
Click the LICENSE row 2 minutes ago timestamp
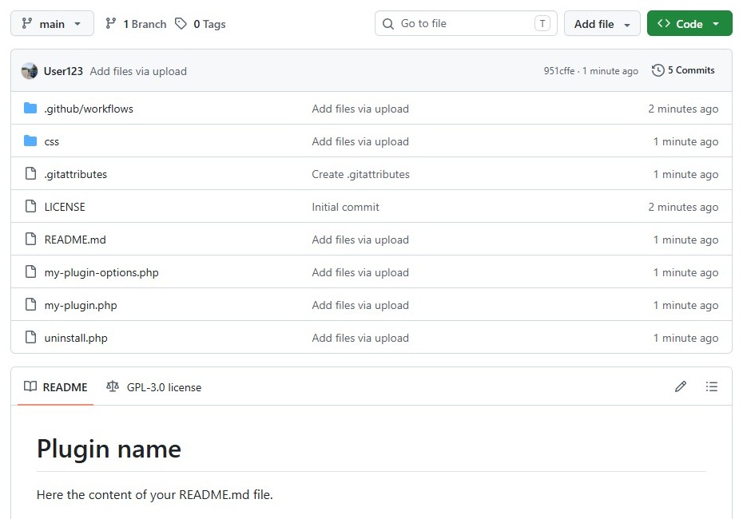(x=683, y=207)
